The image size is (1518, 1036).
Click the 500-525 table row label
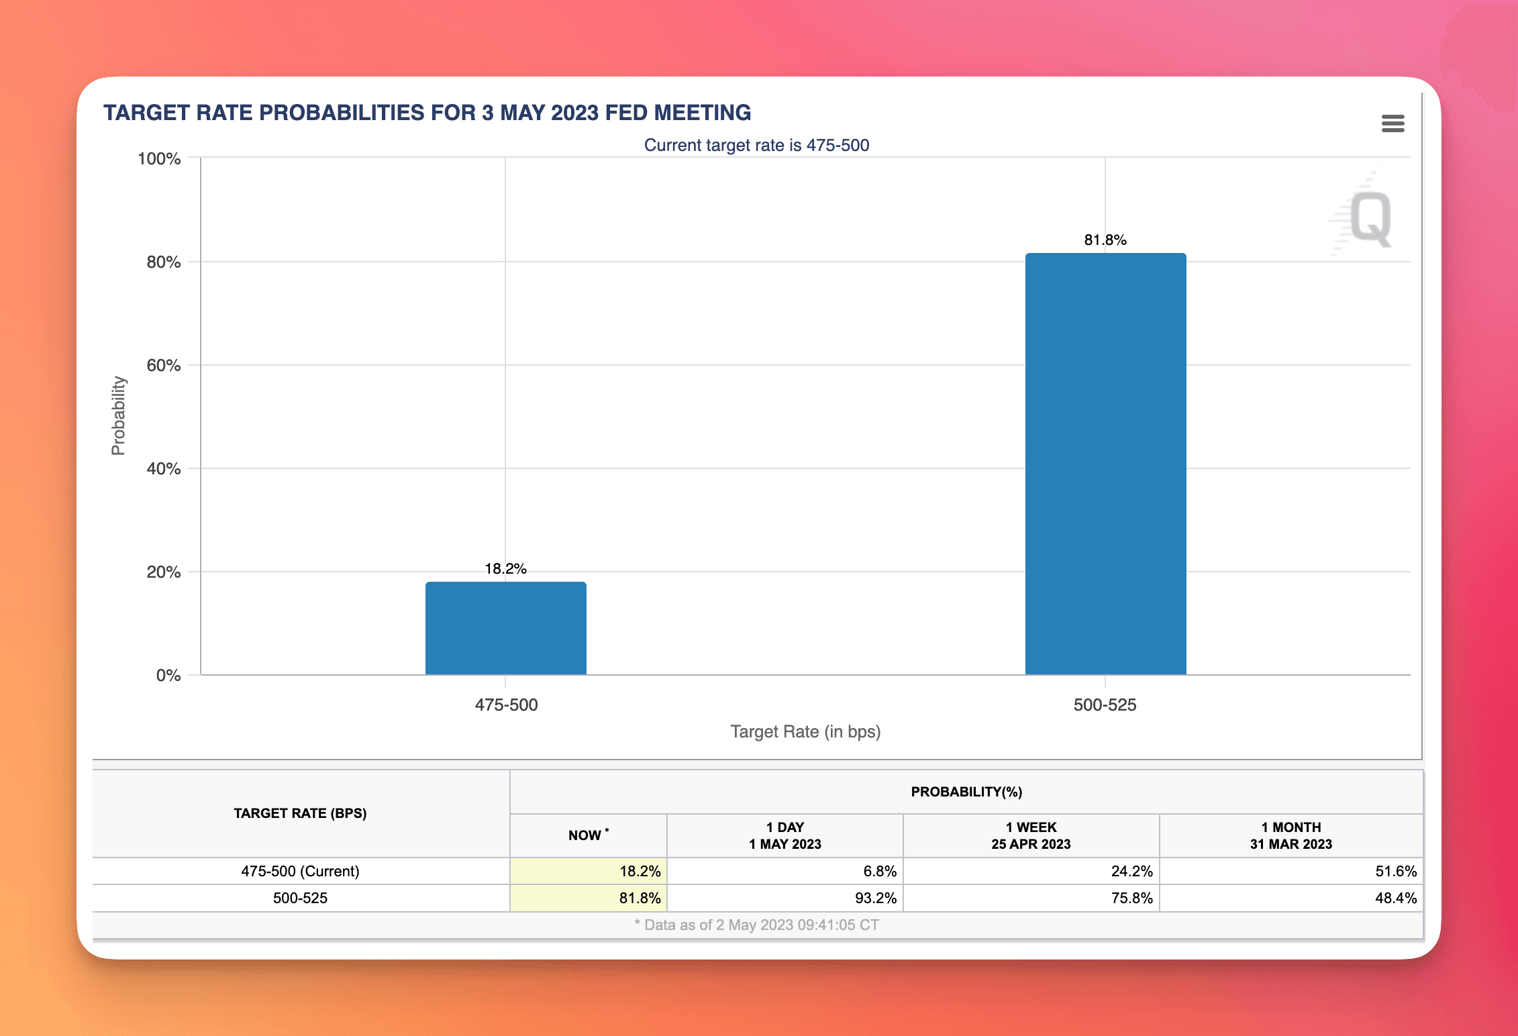[x=300, y=898]
